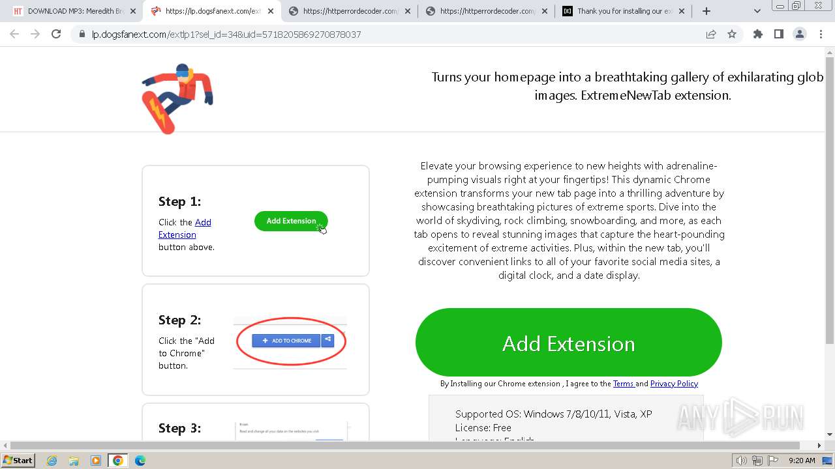
Task: Open the volume speaker tray icon
Action: click(x=742, y=461)
